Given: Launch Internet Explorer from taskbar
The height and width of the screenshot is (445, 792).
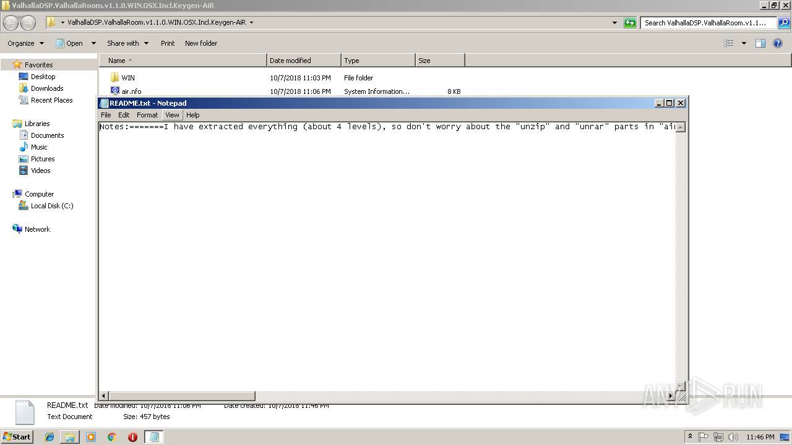Looking at the screenshot, I should click(49, 437).
